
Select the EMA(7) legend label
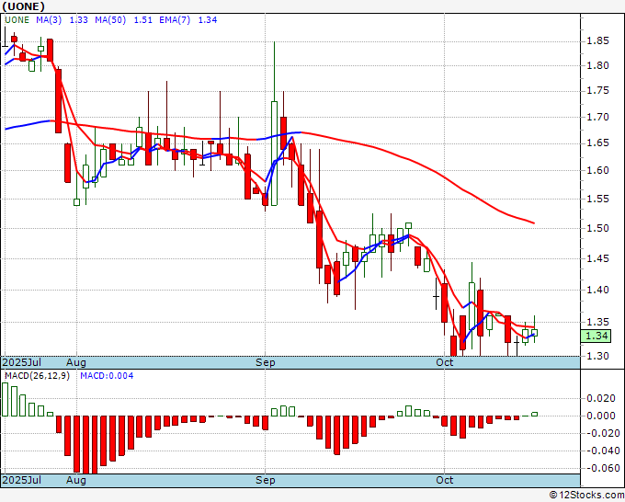click(175, 20)
